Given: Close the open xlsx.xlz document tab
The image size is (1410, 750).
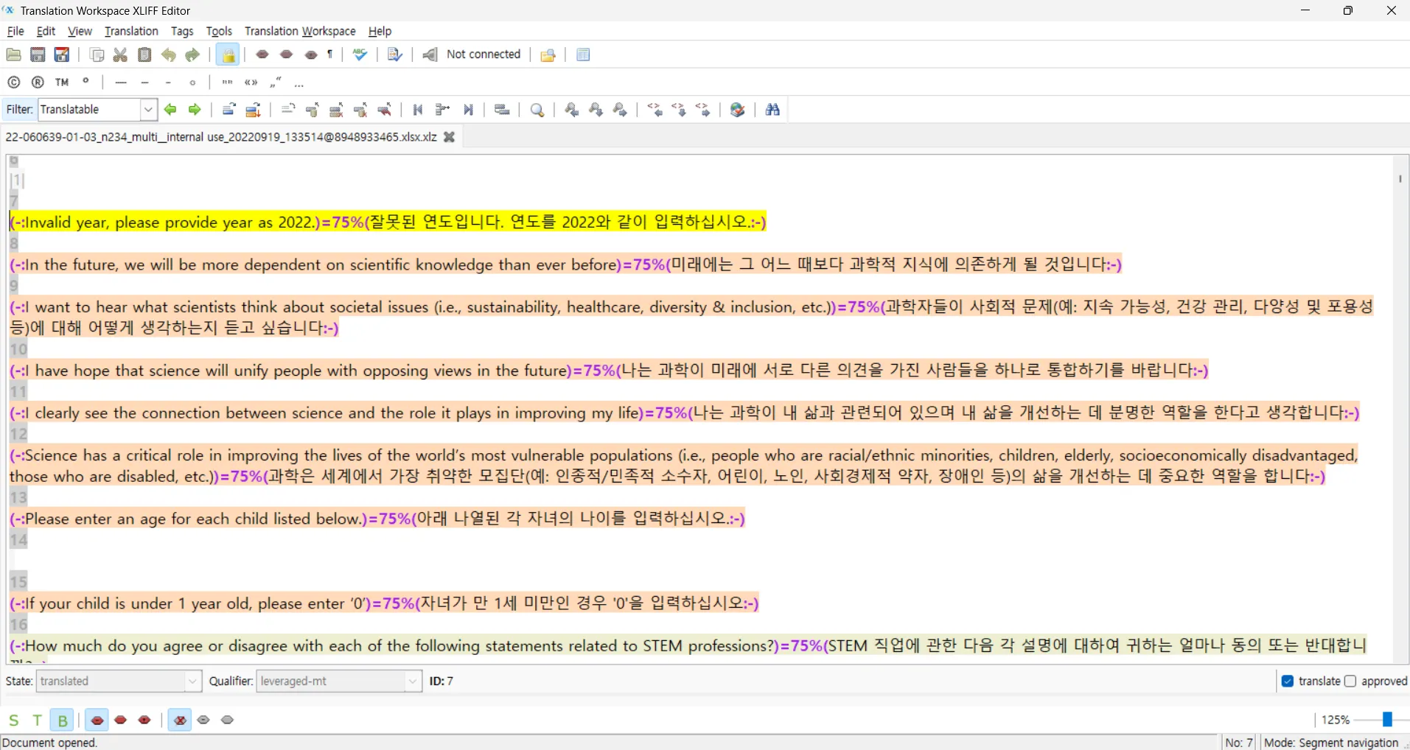Looking at the screenshot, I should coord(449,136).
